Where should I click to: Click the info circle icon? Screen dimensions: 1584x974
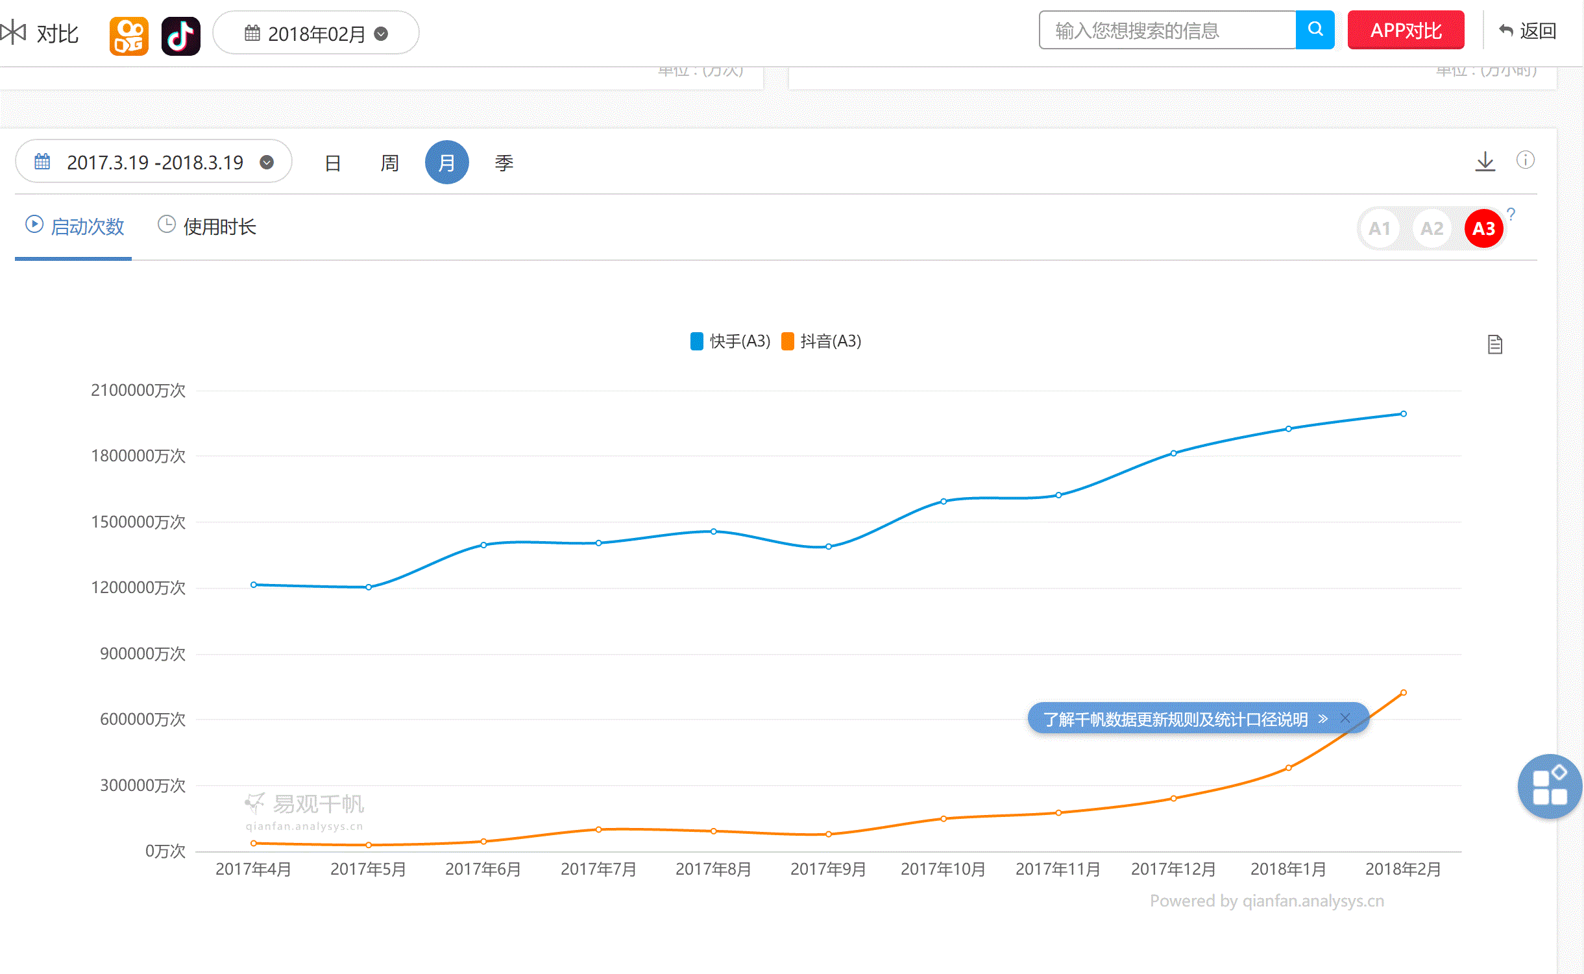pos(1525,160)
